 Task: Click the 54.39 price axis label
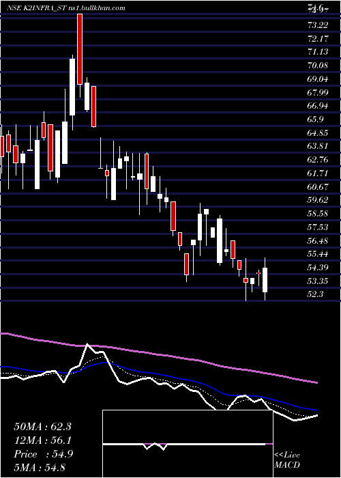click(318, 268)
